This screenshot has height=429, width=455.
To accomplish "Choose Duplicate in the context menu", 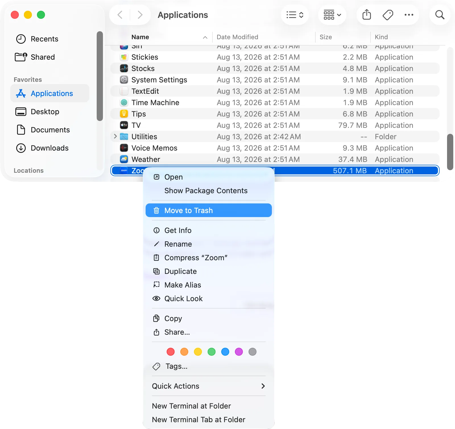I will [209, 271].
